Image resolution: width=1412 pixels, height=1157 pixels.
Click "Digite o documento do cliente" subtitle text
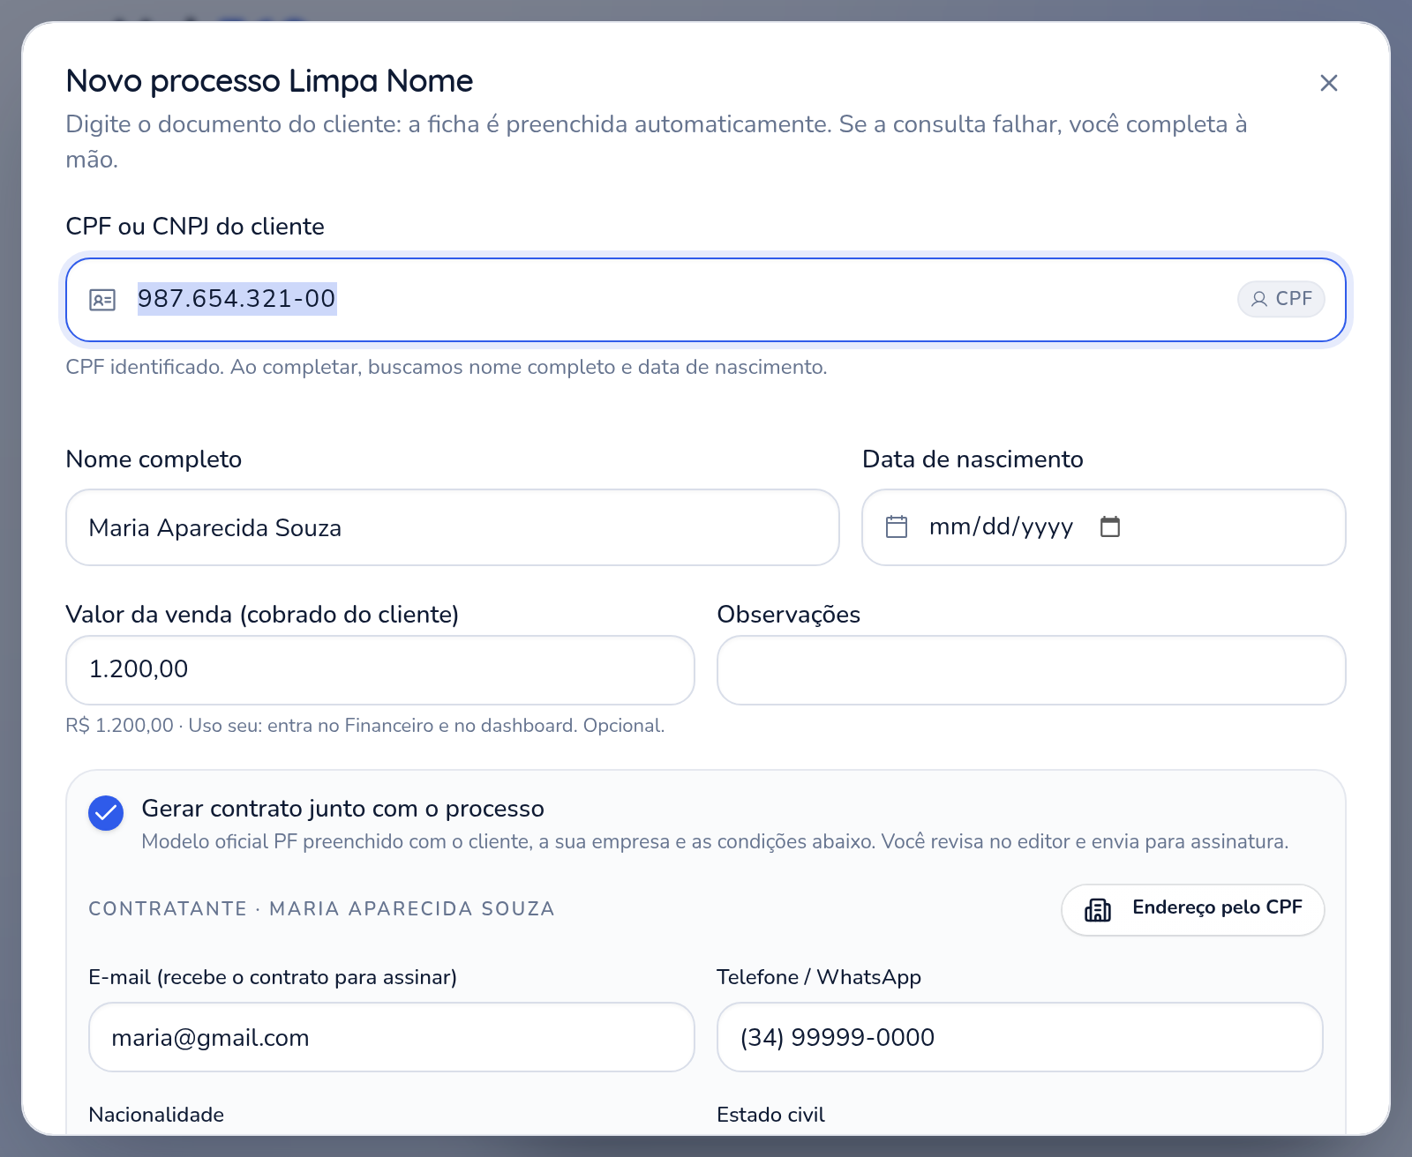[657, 141]
